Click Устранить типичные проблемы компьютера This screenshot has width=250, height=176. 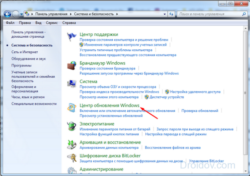click(116, 50)
